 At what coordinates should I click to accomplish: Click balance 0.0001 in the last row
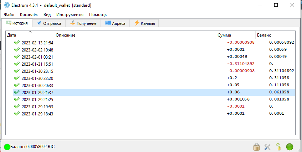(277, 113)
